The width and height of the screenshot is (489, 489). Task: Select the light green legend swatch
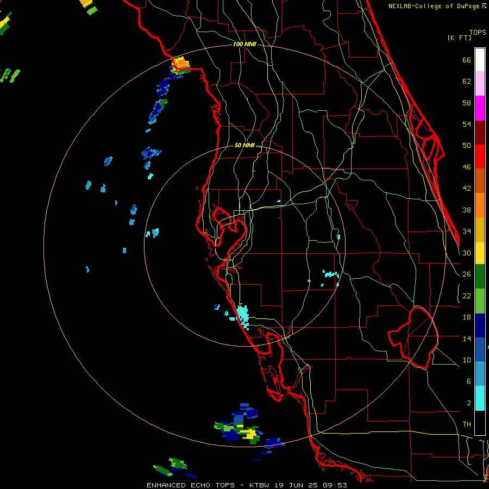point(480,301)
